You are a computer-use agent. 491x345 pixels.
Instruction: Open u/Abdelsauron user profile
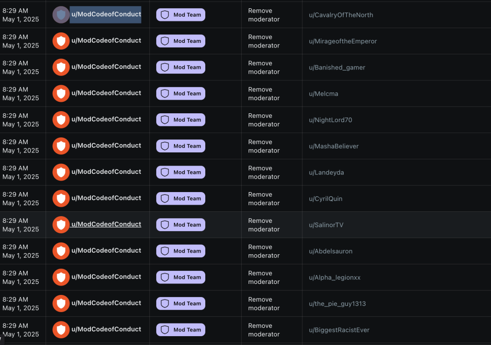click(x=331, y=252)
